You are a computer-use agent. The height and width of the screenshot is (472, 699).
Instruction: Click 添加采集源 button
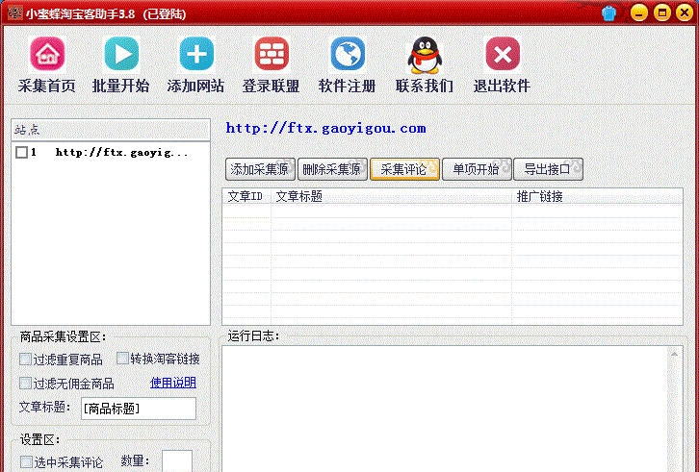pos(260,169)
